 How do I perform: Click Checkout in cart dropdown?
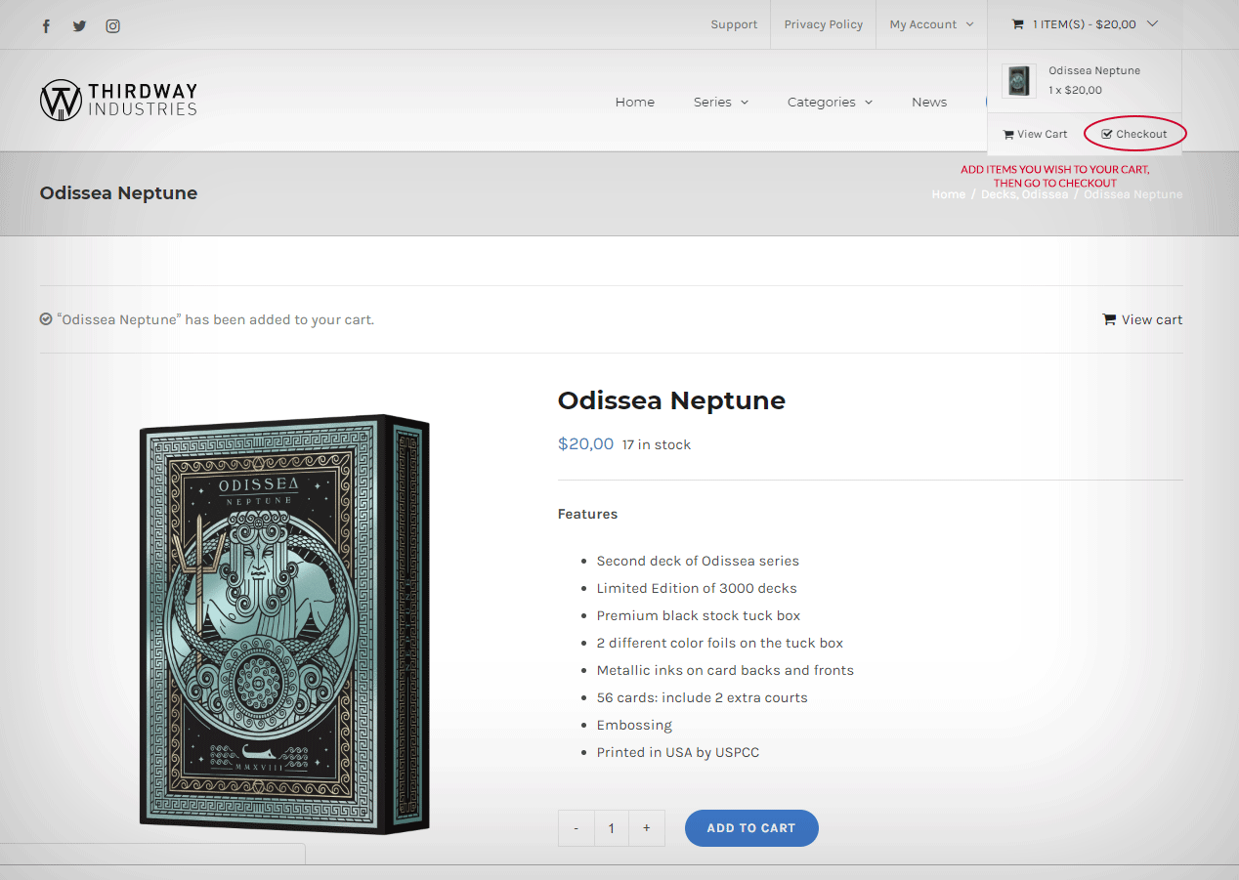pyautogui.click(x=1133, y=134)
